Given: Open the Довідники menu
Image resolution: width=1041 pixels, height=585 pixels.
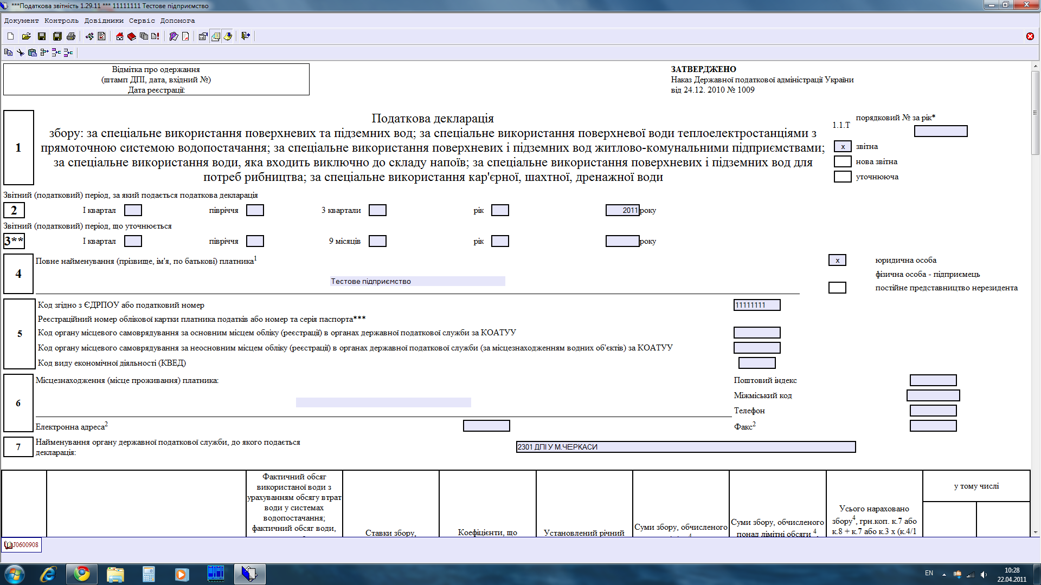Looking at the screenshot, I should coord(104,21).
